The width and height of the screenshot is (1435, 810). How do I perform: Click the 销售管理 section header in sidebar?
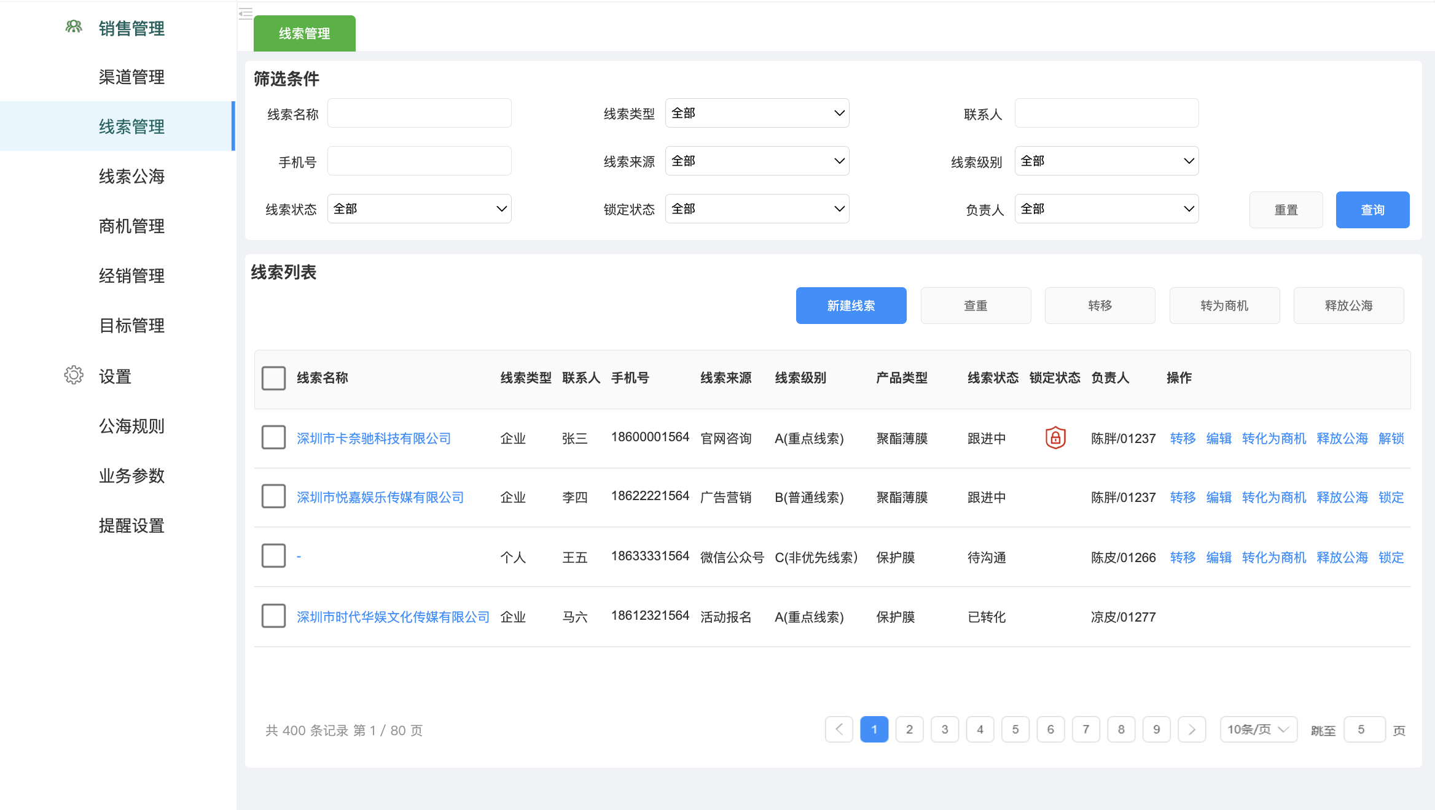(x=131, y=28)
